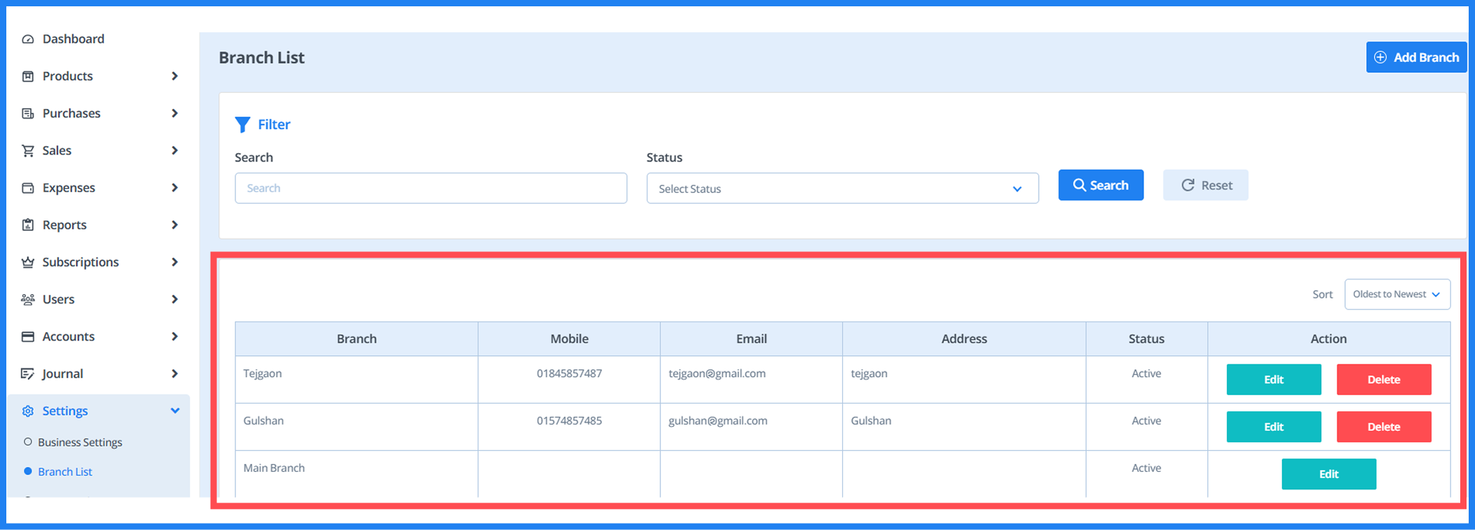Image resolution: width=1475 pixels, height=530 pixels.
Task: Delete the Gulshan branch
Action: pyautogui.click(x=1383, y=427)
